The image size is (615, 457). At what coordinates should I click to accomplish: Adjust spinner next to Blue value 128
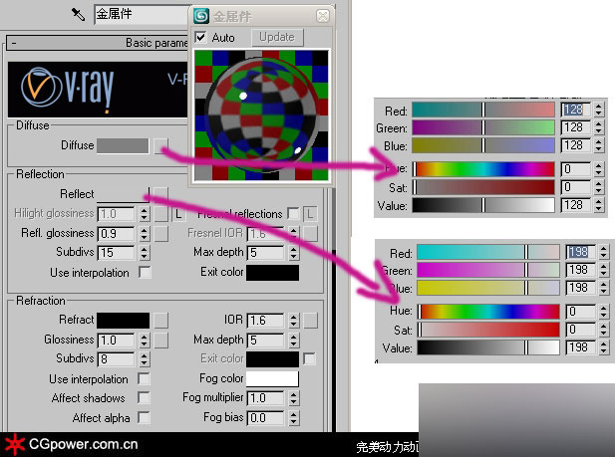(598, 145)
